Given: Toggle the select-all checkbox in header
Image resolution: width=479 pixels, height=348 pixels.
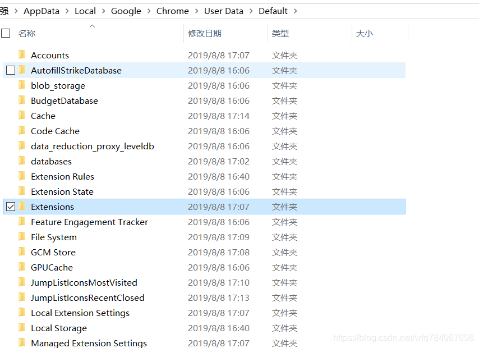Looking at the screenshot, I should pos(6,33).
